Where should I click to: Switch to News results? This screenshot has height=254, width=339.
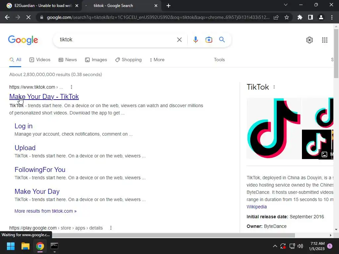pos(68,60)
